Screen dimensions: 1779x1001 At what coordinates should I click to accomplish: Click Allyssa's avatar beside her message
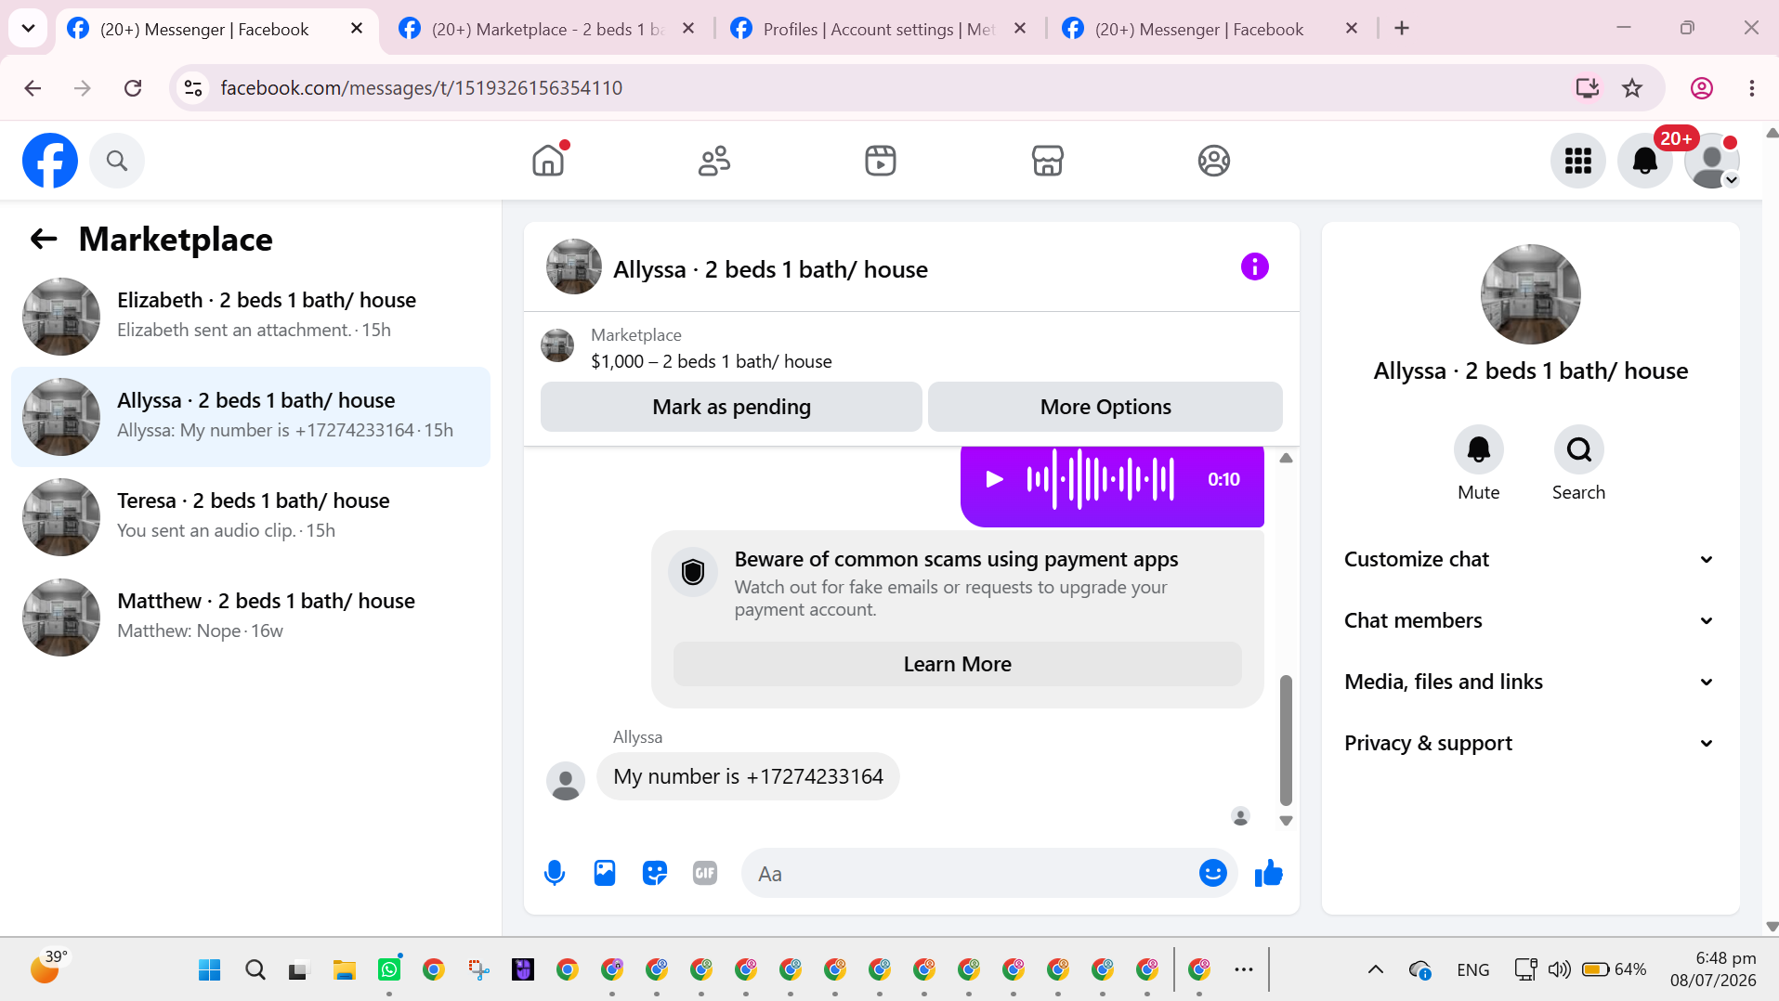pos(565,781)
